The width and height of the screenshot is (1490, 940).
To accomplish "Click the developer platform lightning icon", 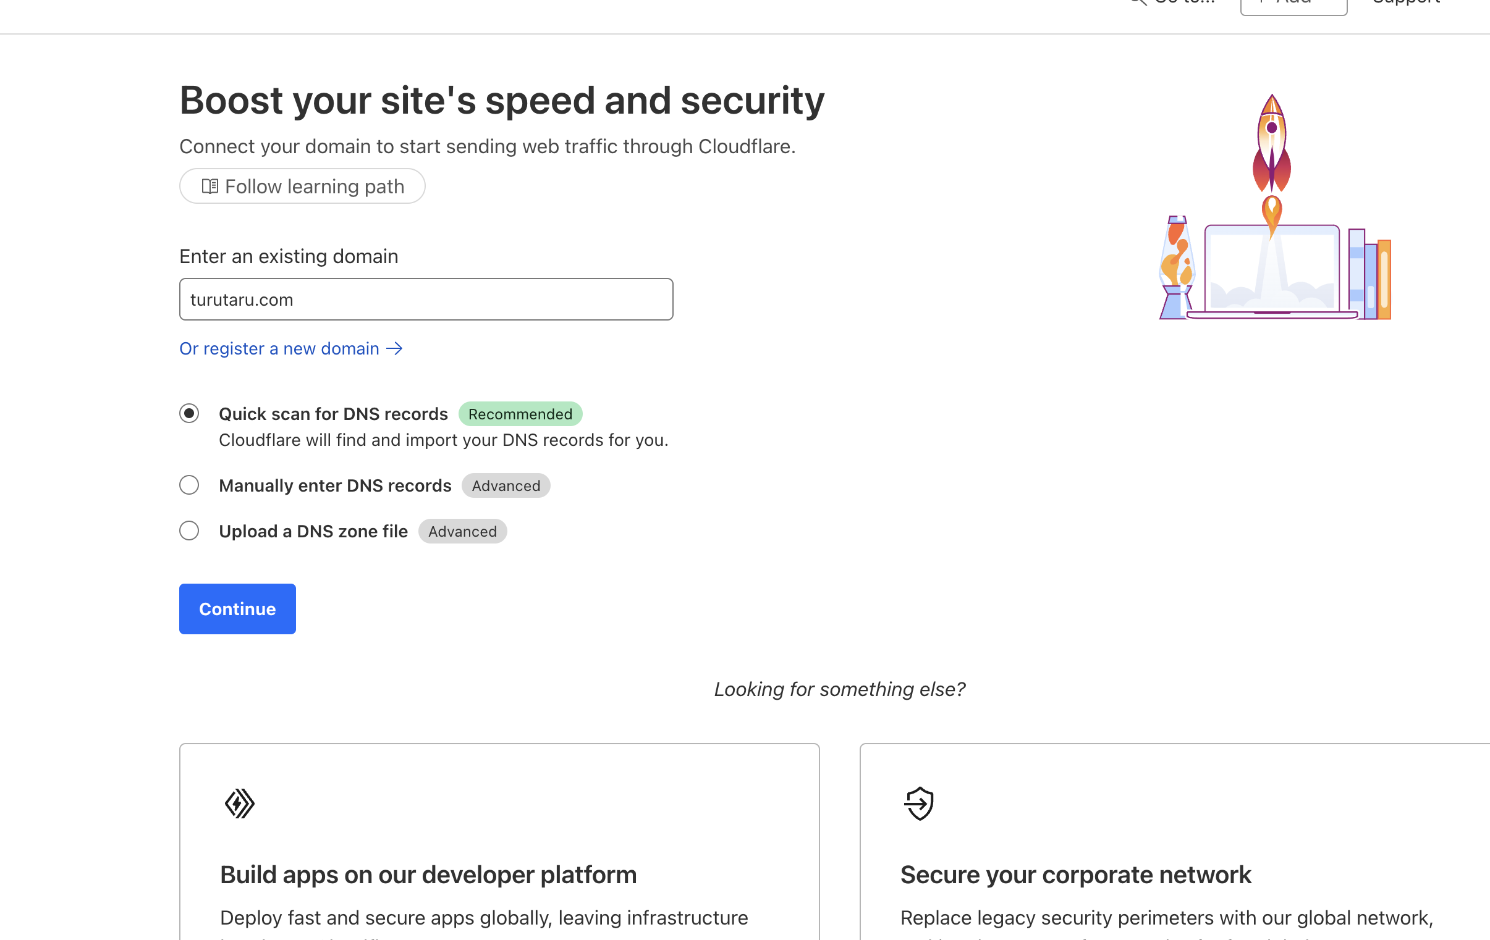I will tap(239, 804).
